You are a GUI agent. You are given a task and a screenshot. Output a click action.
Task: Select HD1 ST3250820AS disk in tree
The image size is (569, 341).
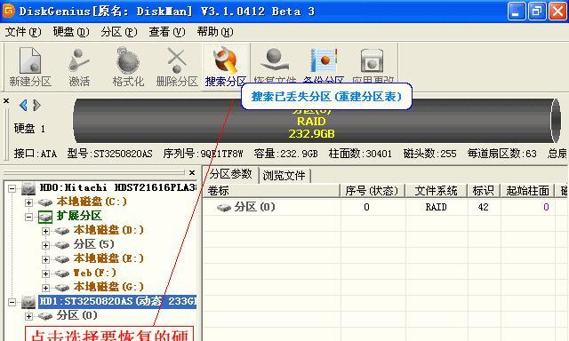tap(117, 301)
